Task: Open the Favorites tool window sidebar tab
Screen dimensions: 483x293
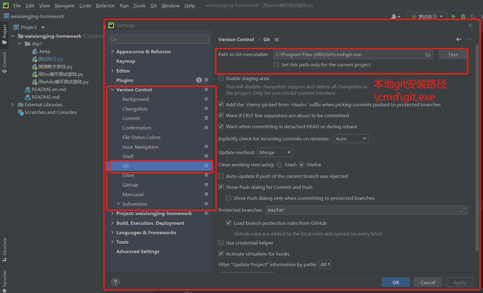Action: pyautogui.click(x=4, y=281)
